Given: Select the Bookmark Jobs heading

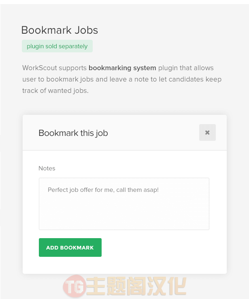Looking at the screenshot, I should pos(60,30).
